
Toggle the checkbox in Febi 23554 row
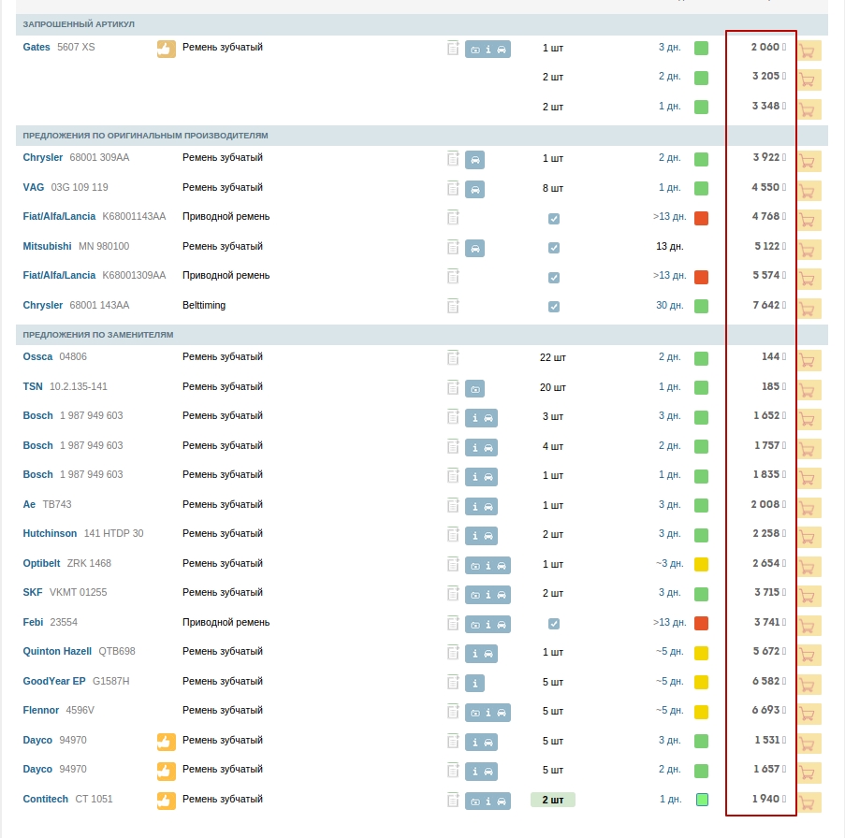553,624
